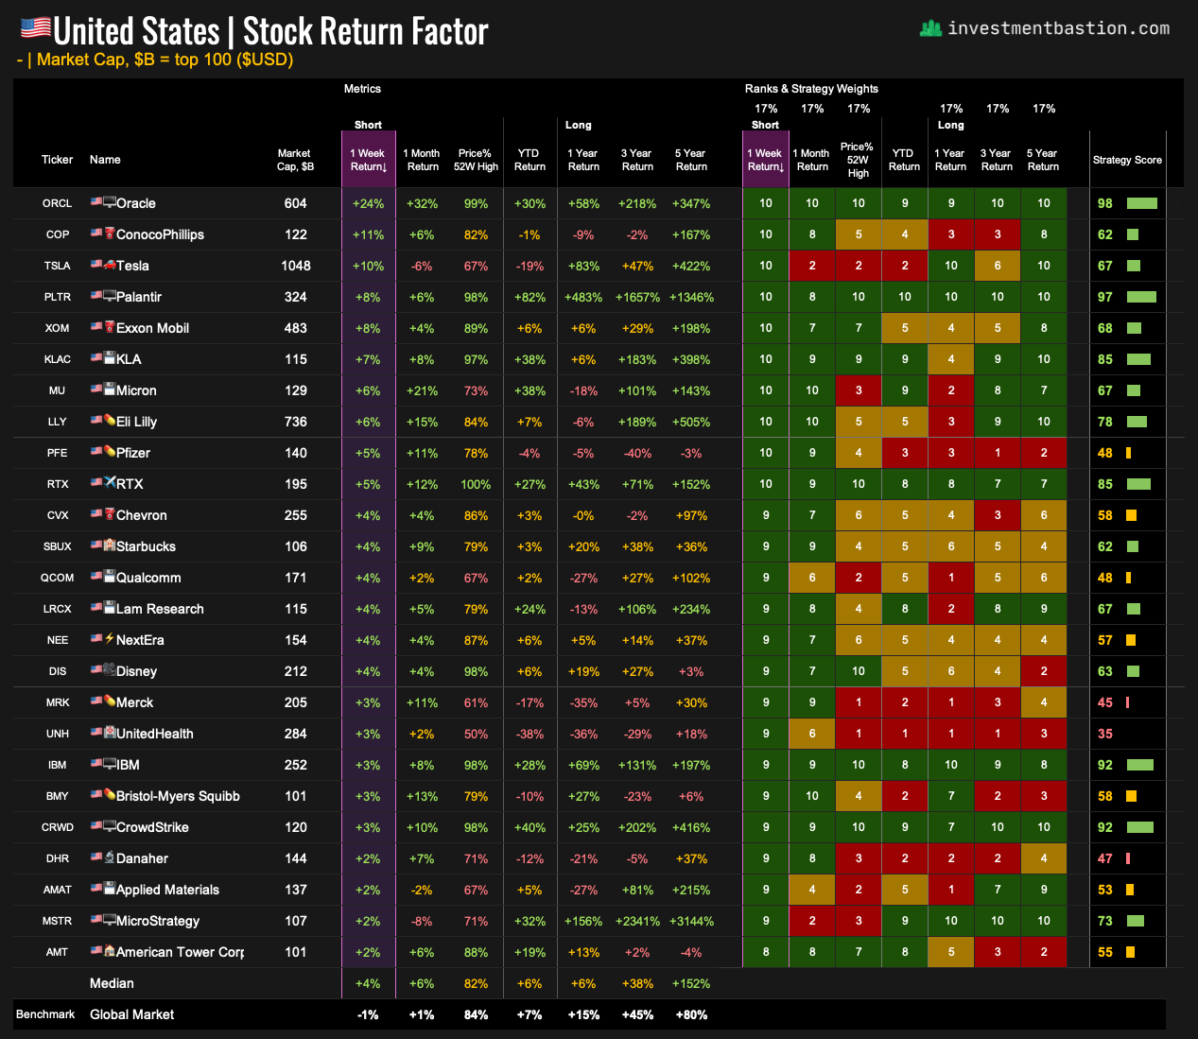Click the hospital icon beside UnitedHealth
Image resolution: width=1198 pixels, height=1039 pixels.
pos(110,733)
